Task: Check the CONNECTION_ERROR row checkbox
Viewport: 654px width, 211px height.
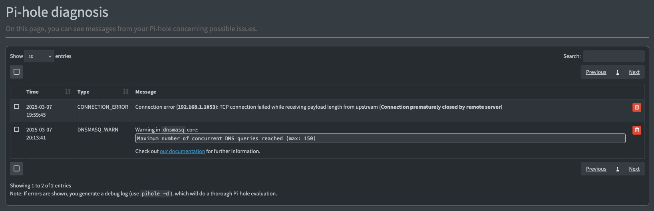Action: 16,106
